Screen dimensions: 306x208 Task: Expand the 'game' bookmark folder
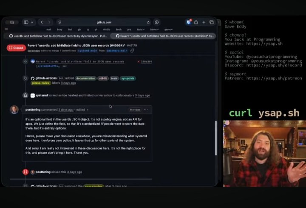[x=168, y=29]
